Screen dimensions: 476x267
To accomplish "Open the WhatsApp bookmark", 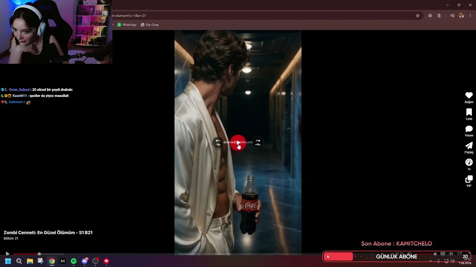I will (x=127, y=25).
